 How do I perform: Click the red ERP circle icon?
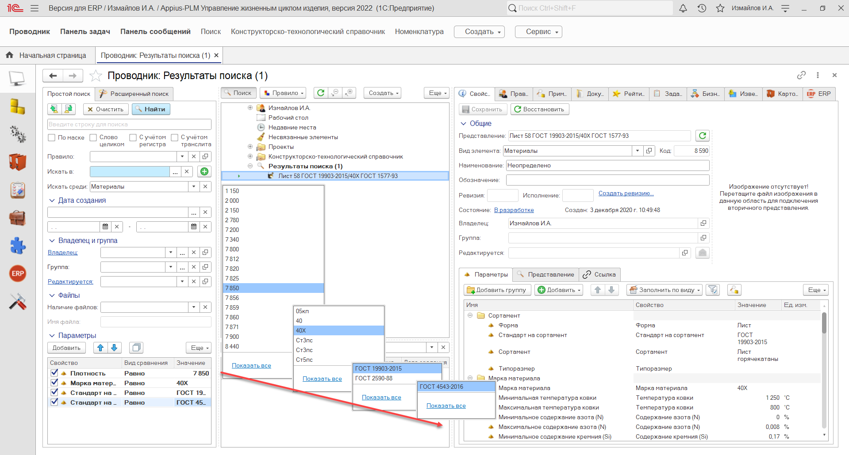17,273
